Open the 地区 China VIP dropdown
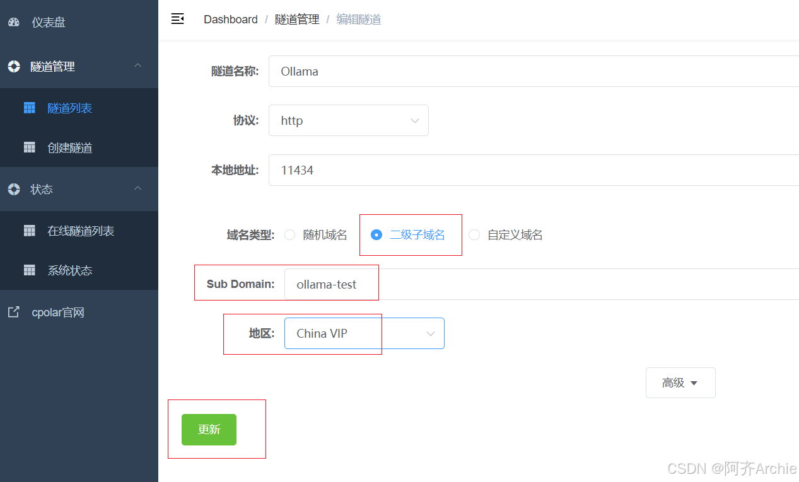The width and height of the screenshot is (799, 482). 365,333
